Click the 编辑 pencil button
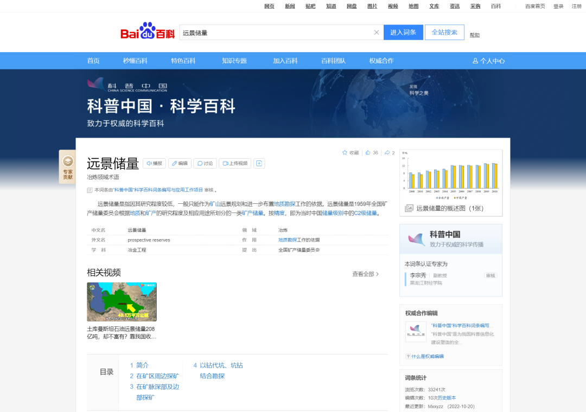The image size is (586, 412). click(x=180, y=163)
